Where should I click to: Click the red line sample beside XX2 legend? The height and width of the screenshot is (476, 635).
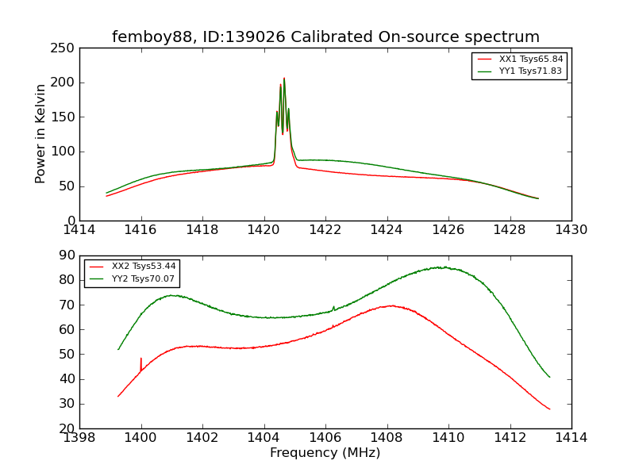coord(97,267)
